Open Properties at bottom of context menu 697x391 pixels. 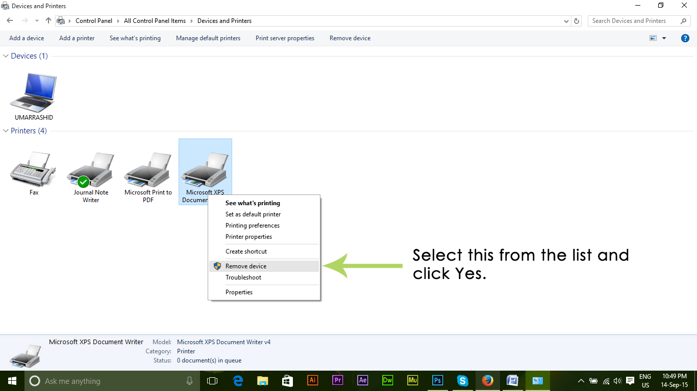(264, 292)
